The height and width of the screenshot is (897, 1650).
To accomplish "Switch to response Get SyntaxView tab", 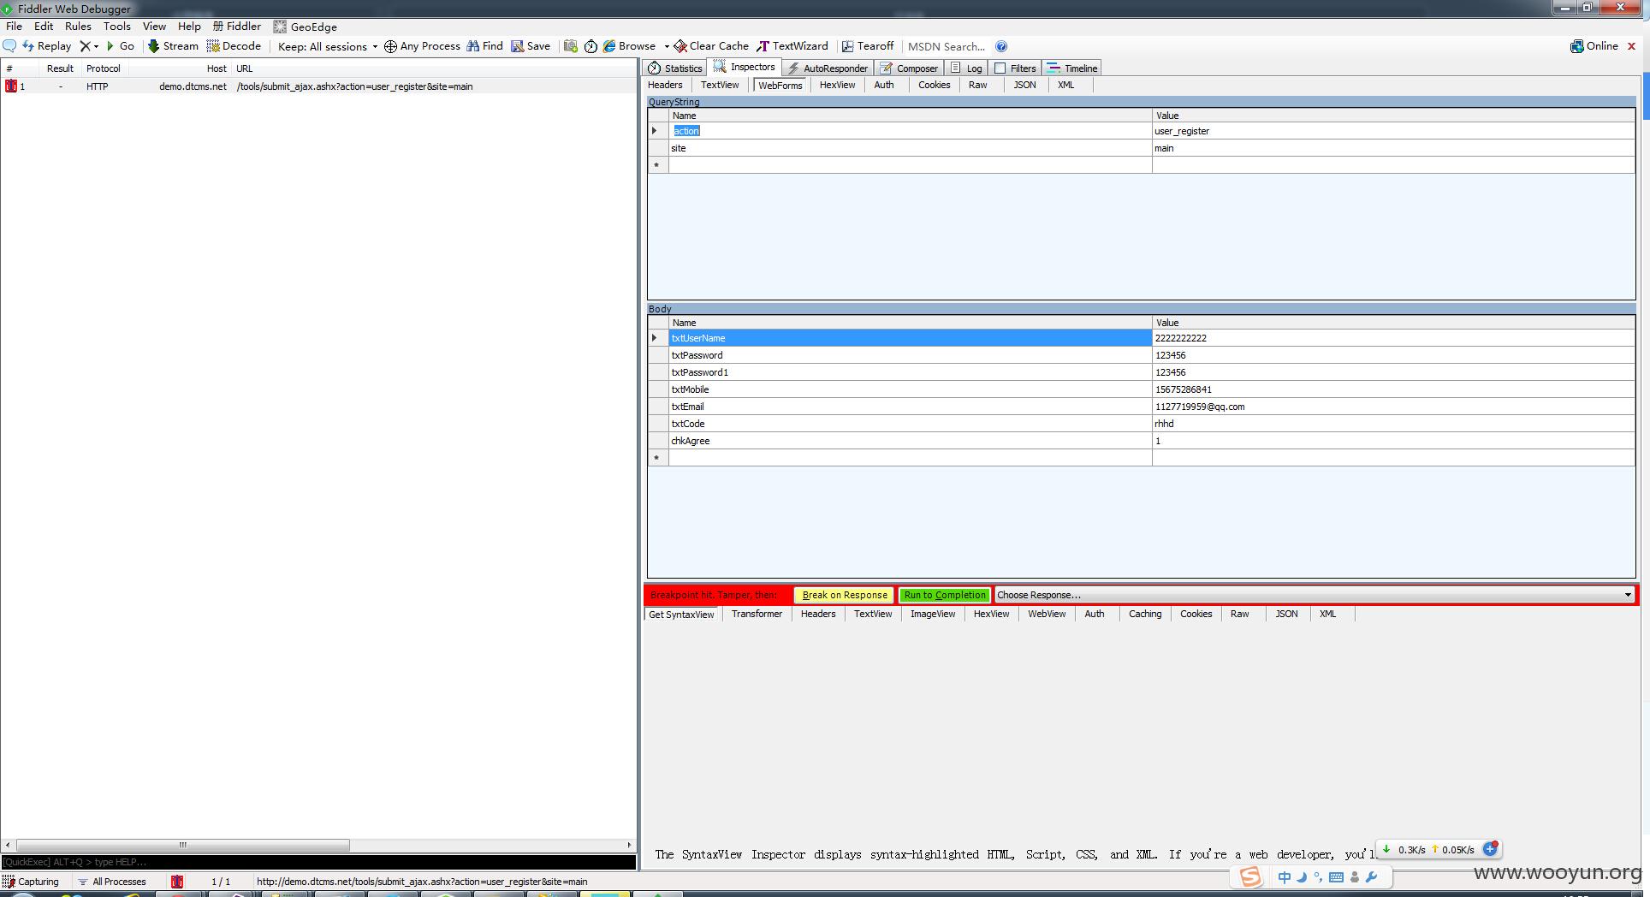I will (x=681, y=615).
